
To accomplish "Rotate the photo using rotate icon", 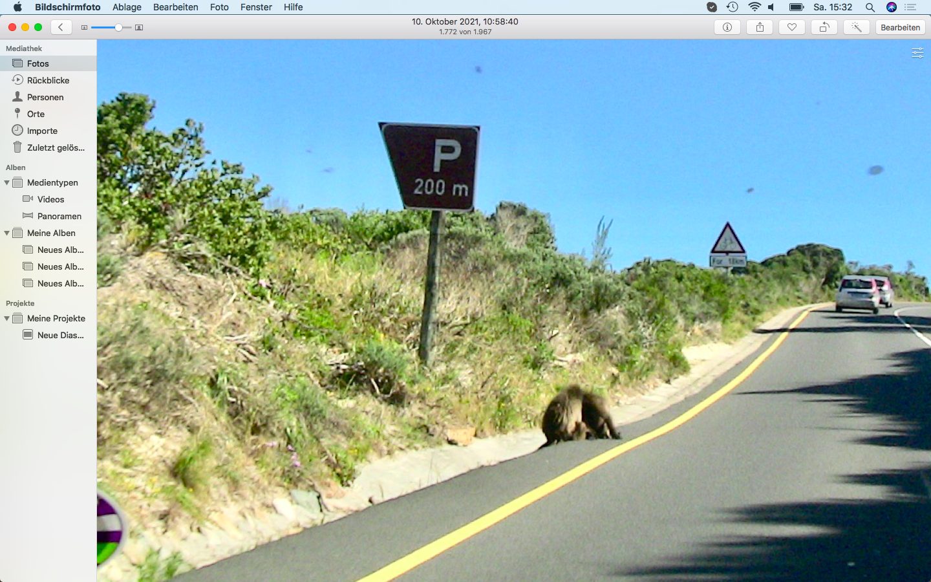I will coord(824,27).
